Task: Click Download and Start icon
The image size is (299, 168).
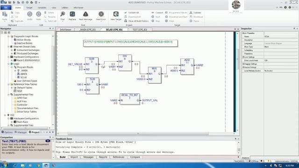Action: click(x=166, y=17)
